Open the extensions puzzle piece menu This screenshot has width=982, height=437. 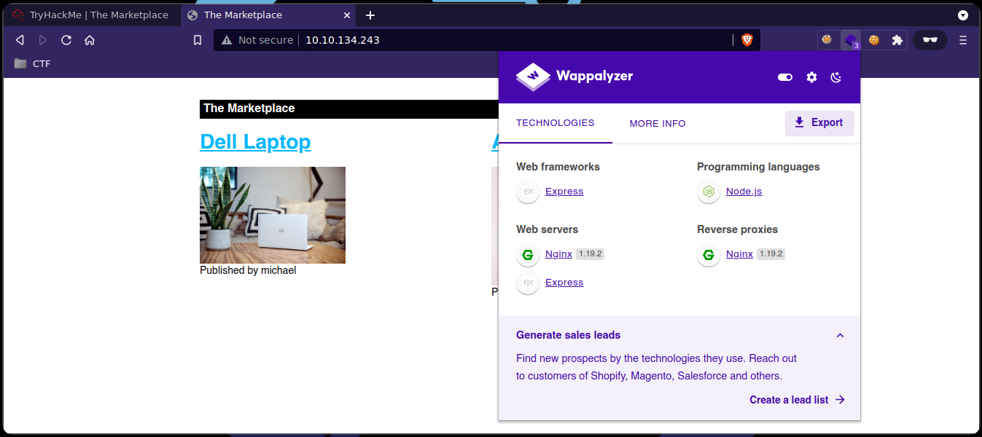897,40
